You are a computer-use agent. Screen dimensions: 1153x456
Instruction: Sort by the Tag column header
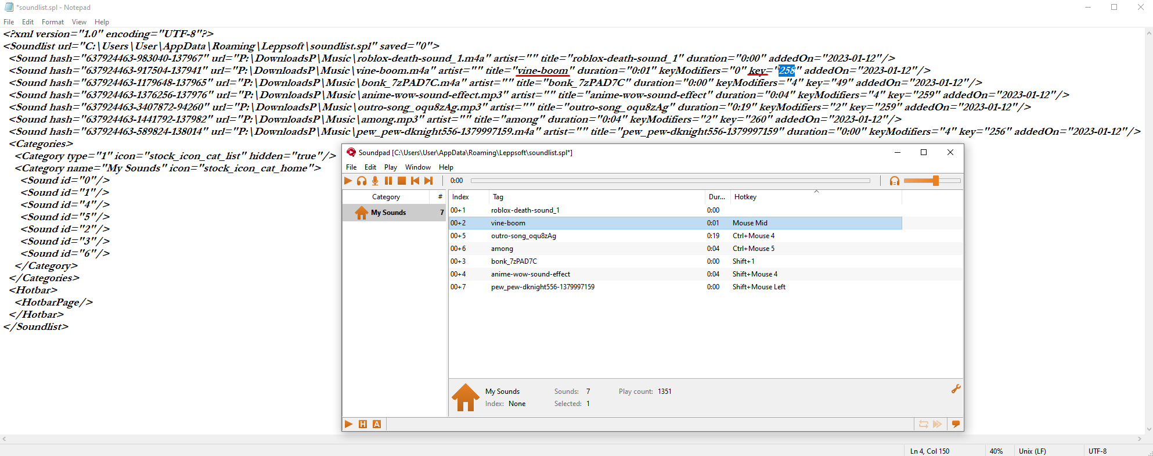[596, 197]
